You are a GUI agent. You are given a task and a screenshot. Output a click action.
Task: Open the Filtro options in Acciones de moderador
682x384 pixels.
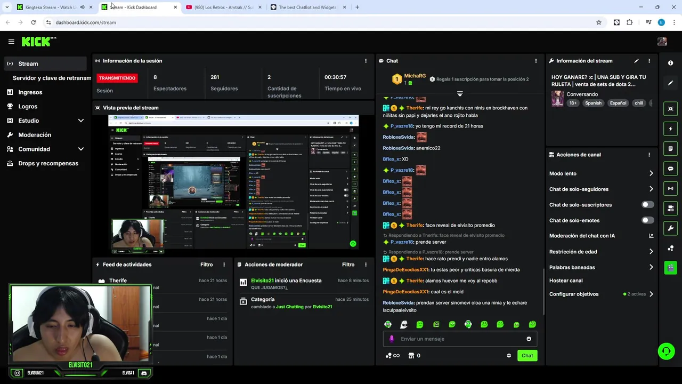348,265
